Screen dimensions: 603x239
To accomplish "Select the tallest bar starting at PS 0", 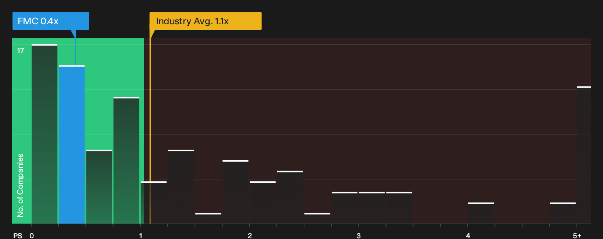I will pos(44,134).
